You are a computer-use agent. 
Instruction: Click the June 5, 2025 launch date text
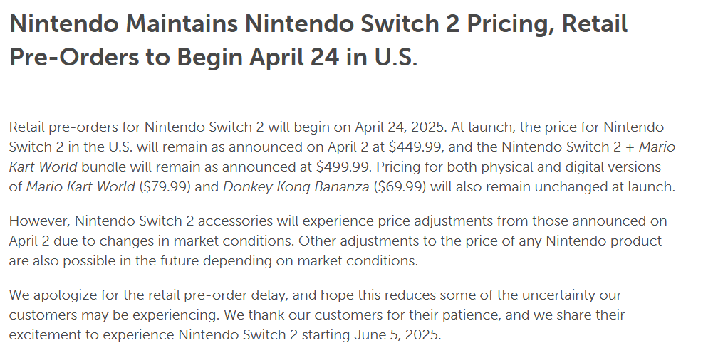(x=396, y=335)
